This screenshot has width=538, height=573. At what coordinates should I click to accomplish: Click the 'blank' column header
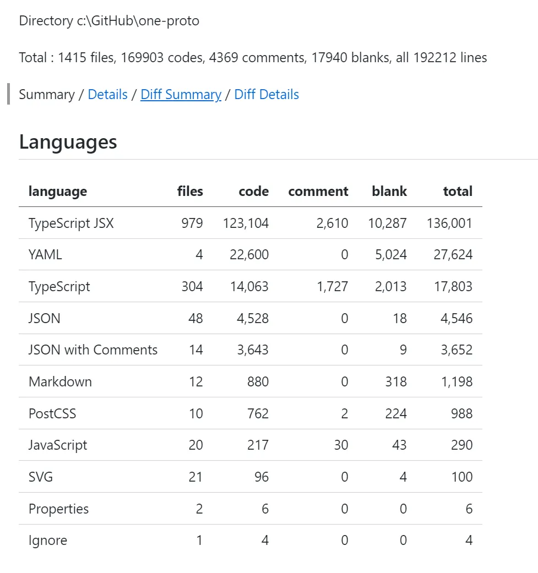389,191
